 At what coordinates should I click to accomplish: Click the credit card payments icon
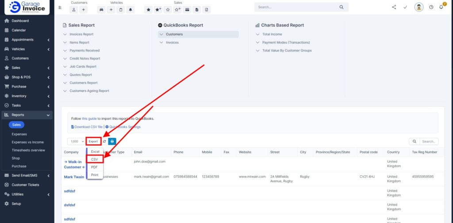187,10
